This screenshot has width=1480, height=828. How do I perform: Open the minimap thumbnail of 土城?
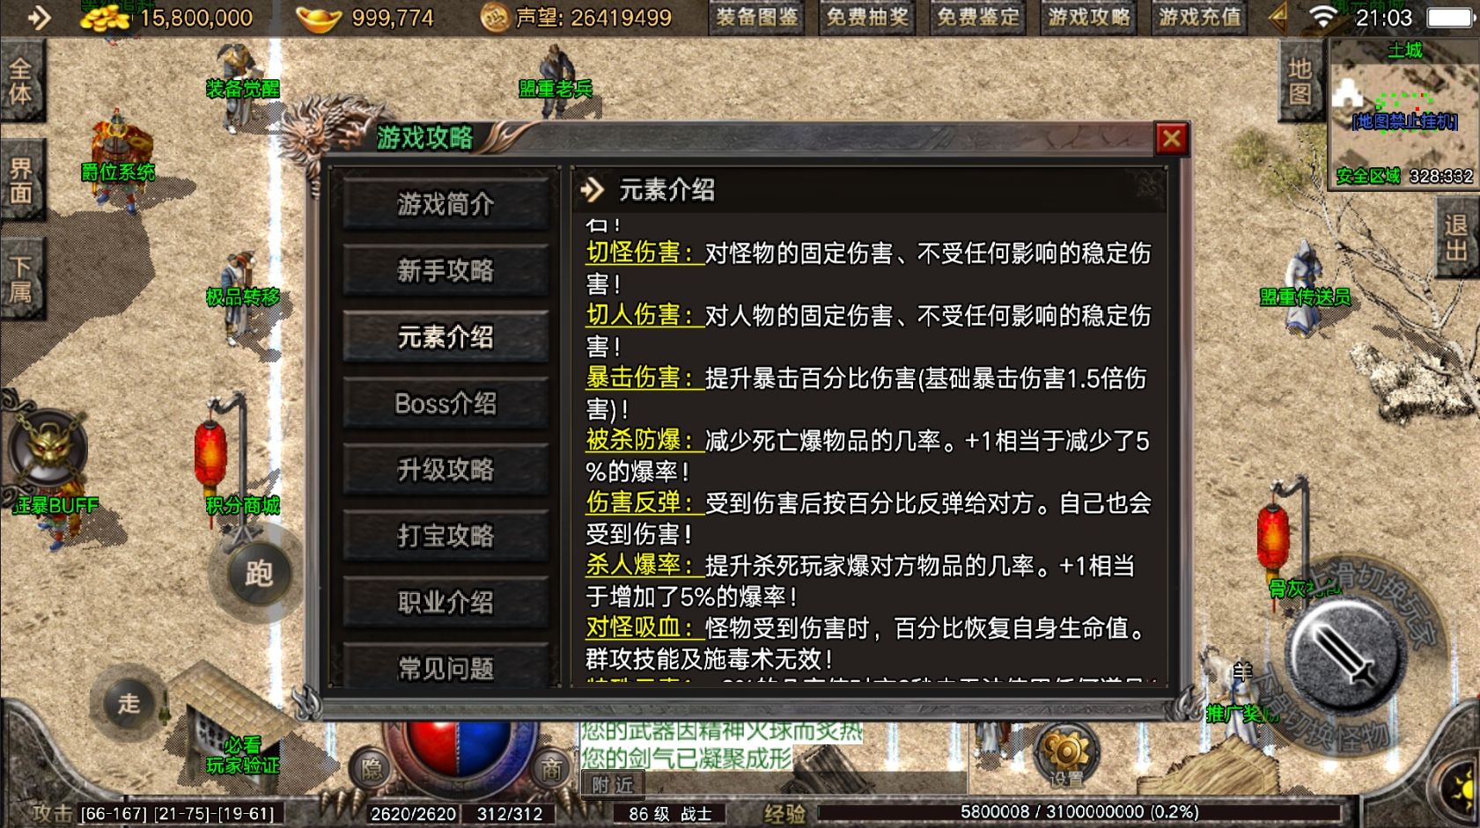click(x=1403, y=113)
